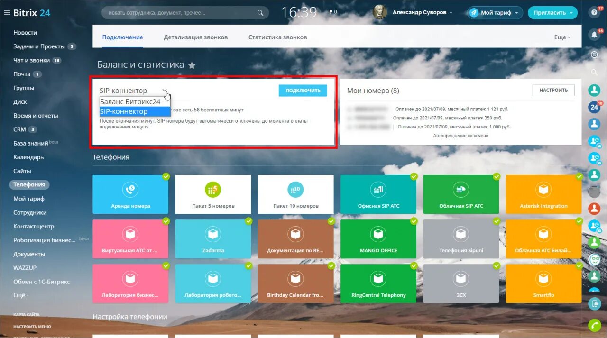This screenshot has width=607, height=338.
Task: Click the search magnifier icon in search bar
Action: [x=260, y=13]
